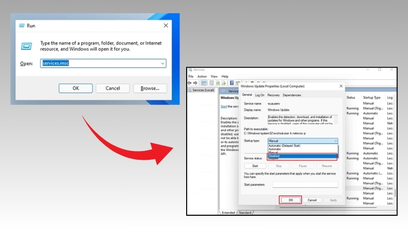The width and height of the screenshot is (408, 229).
Task: Click OK in the Run dialog
Action: 75,88
